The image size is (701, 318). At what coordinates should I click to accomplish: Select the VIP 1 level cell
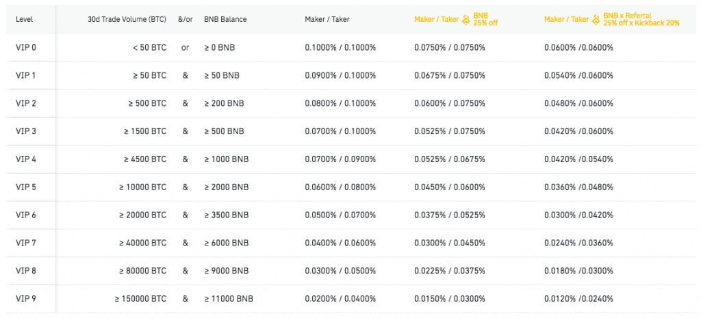(25, 75)
